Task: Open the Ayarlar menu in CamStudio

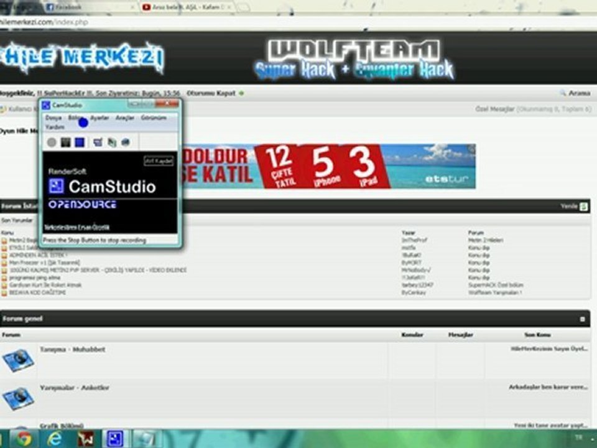Action: coord(99,118)
